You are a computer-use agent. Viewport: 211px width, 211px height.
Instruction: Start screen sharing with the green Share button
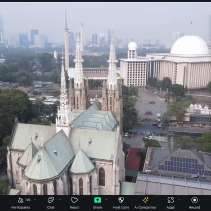click(x=97, y=203)
